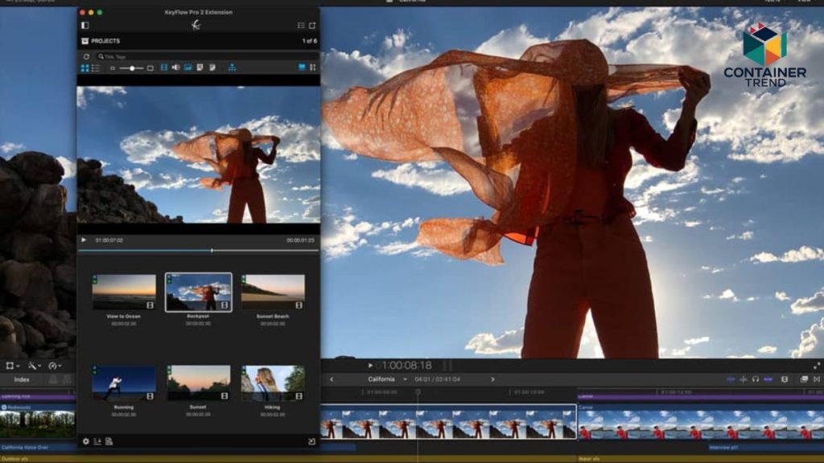Open the transitions browser icon

(x=817, y=379)
